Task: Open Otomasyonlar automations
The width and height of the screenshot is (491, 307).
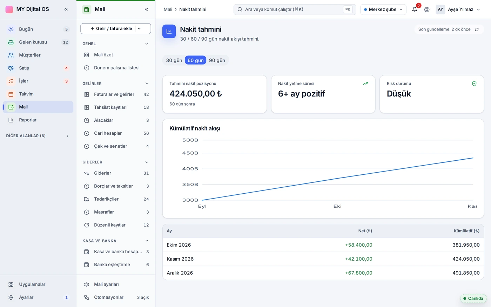Action: point(116,298)
